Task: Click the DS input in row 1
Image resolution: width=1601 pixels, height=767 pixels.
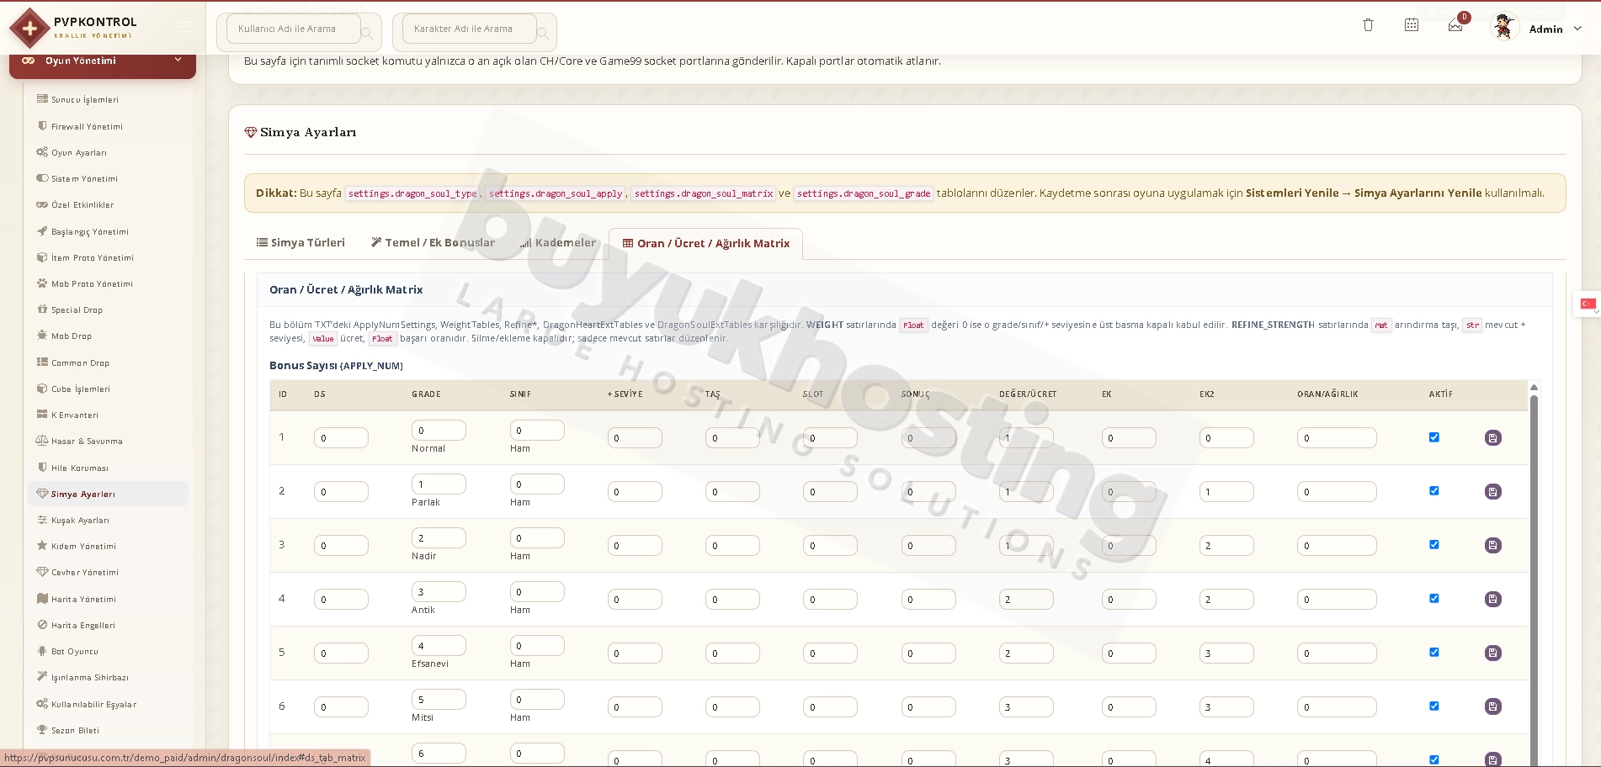Action: click(341, 438)
